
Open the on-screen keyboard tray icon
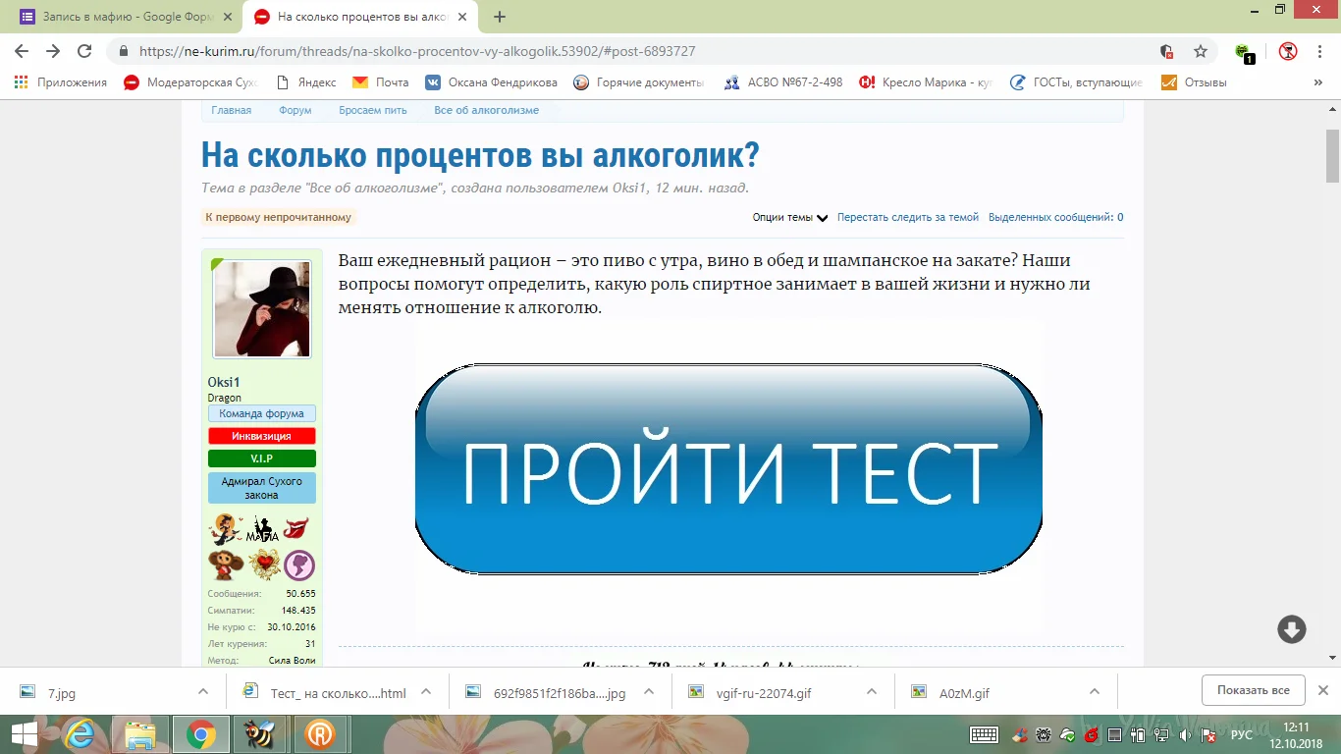(x=984, y=734)
